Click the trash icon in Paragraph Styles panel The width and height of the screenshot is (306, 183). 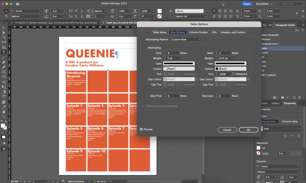[x=299, y=97]
